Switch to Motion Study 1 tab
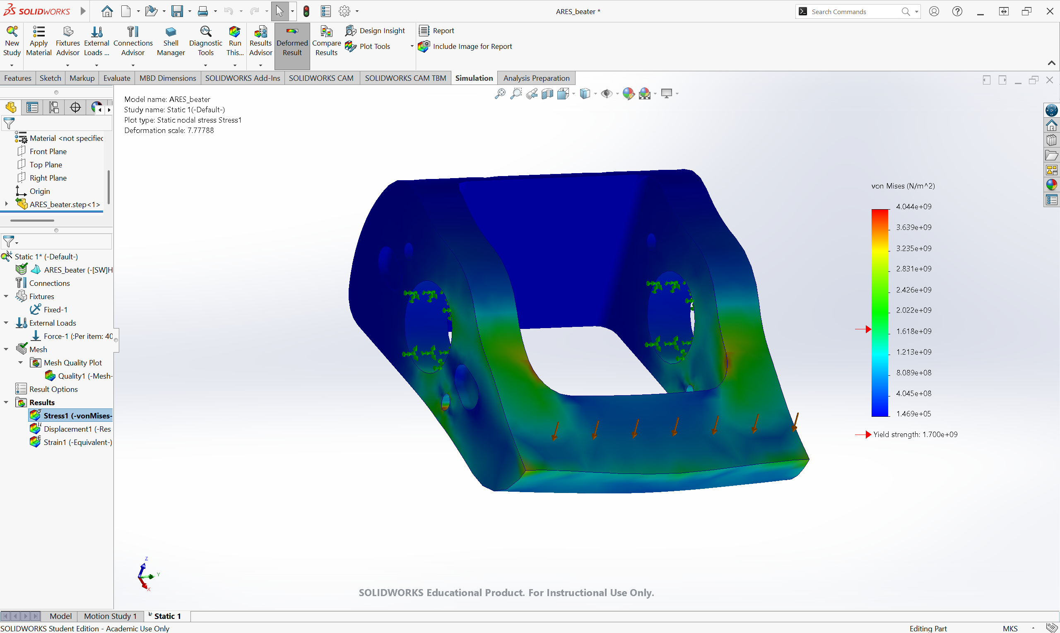 click(110, 616)
